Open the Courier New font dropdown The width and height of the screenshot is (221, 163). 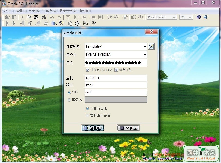click(x=174, y=17)
